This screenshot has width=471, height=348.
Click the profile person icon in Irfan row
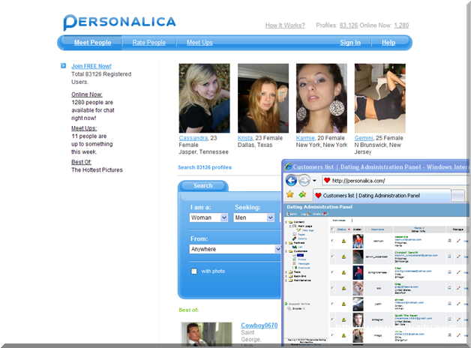pos(449,272)
